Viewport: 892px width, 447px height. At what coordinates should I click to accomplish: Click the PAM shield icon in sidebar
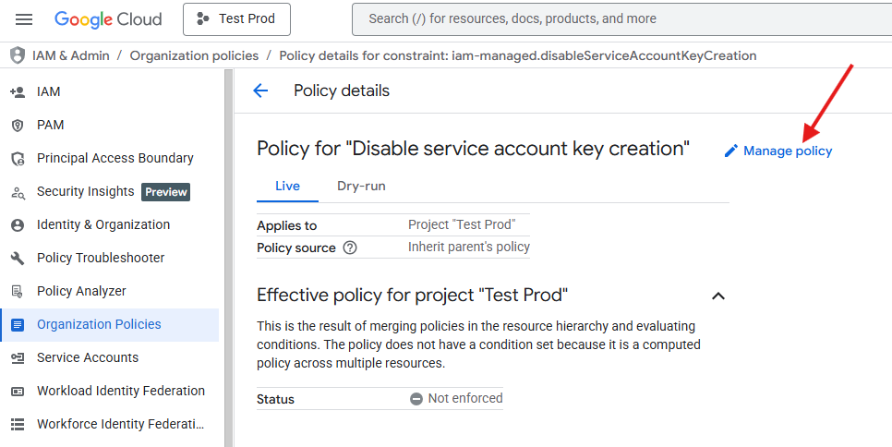(x=17, y=125)
